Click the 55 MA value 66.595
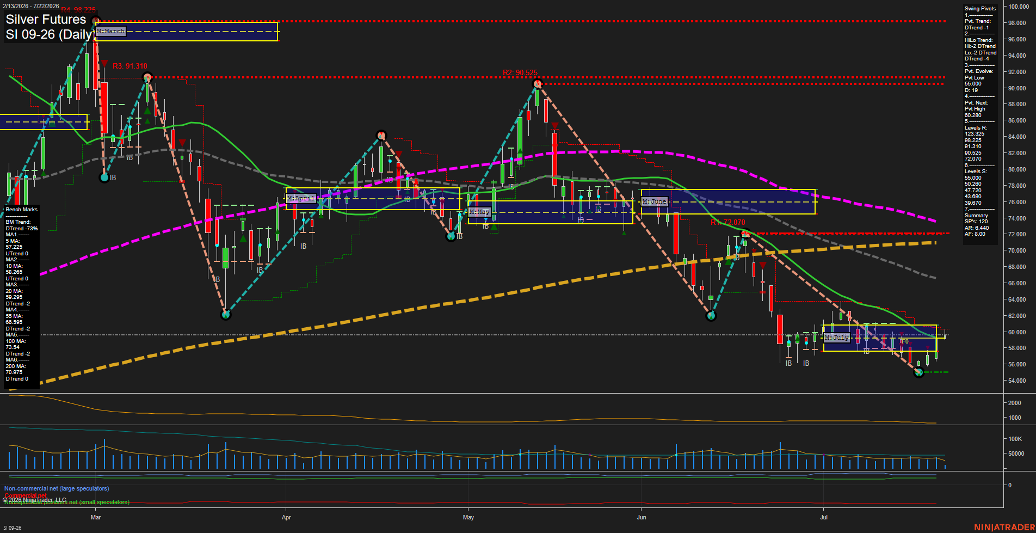Screen dimensions: 1036x533 tap(14, 322)
